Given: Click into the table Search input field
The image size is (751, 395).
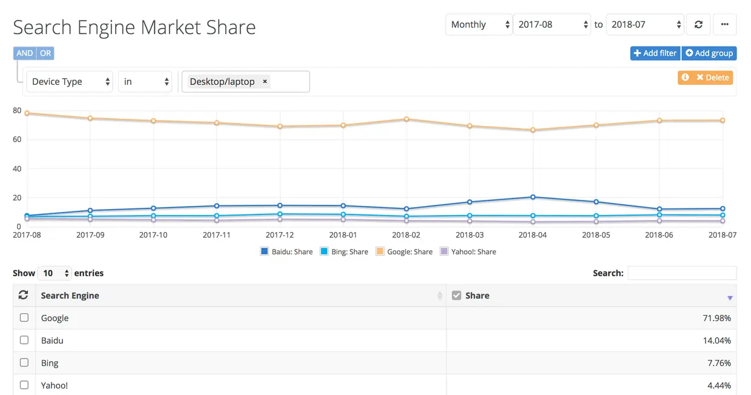Looking at the screenshot, I should (682, 273).
